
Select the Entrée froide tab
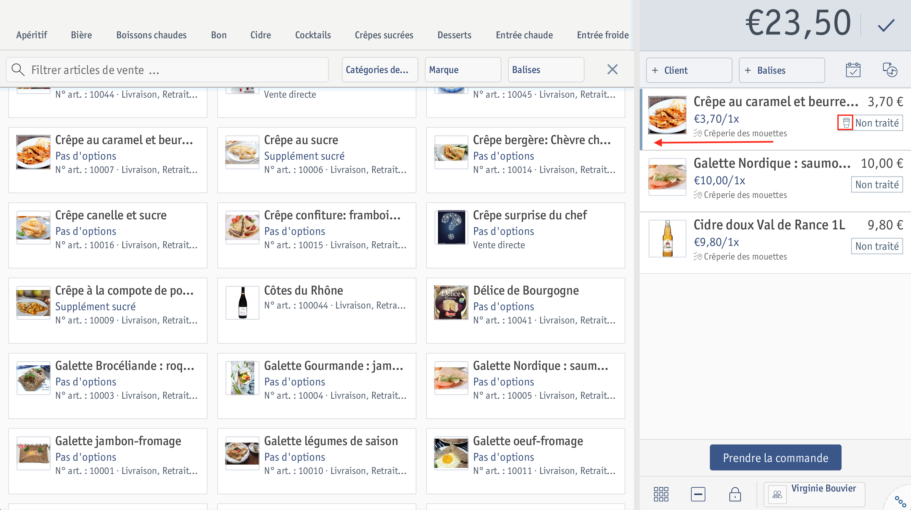click(x=602, y=35)
